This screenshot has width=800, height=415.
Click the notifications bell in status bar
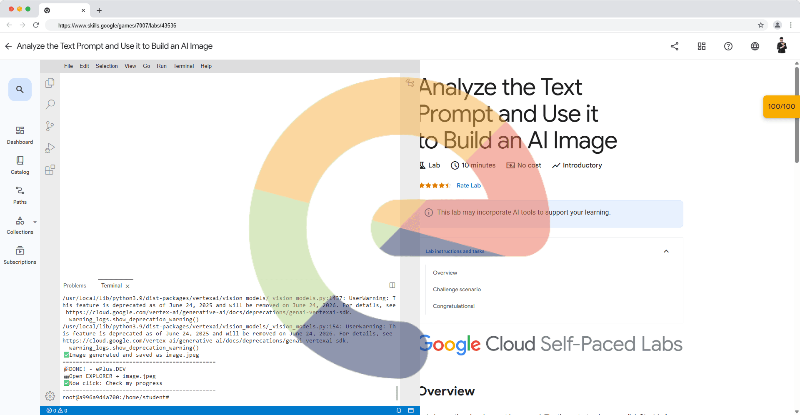point(399,410)
